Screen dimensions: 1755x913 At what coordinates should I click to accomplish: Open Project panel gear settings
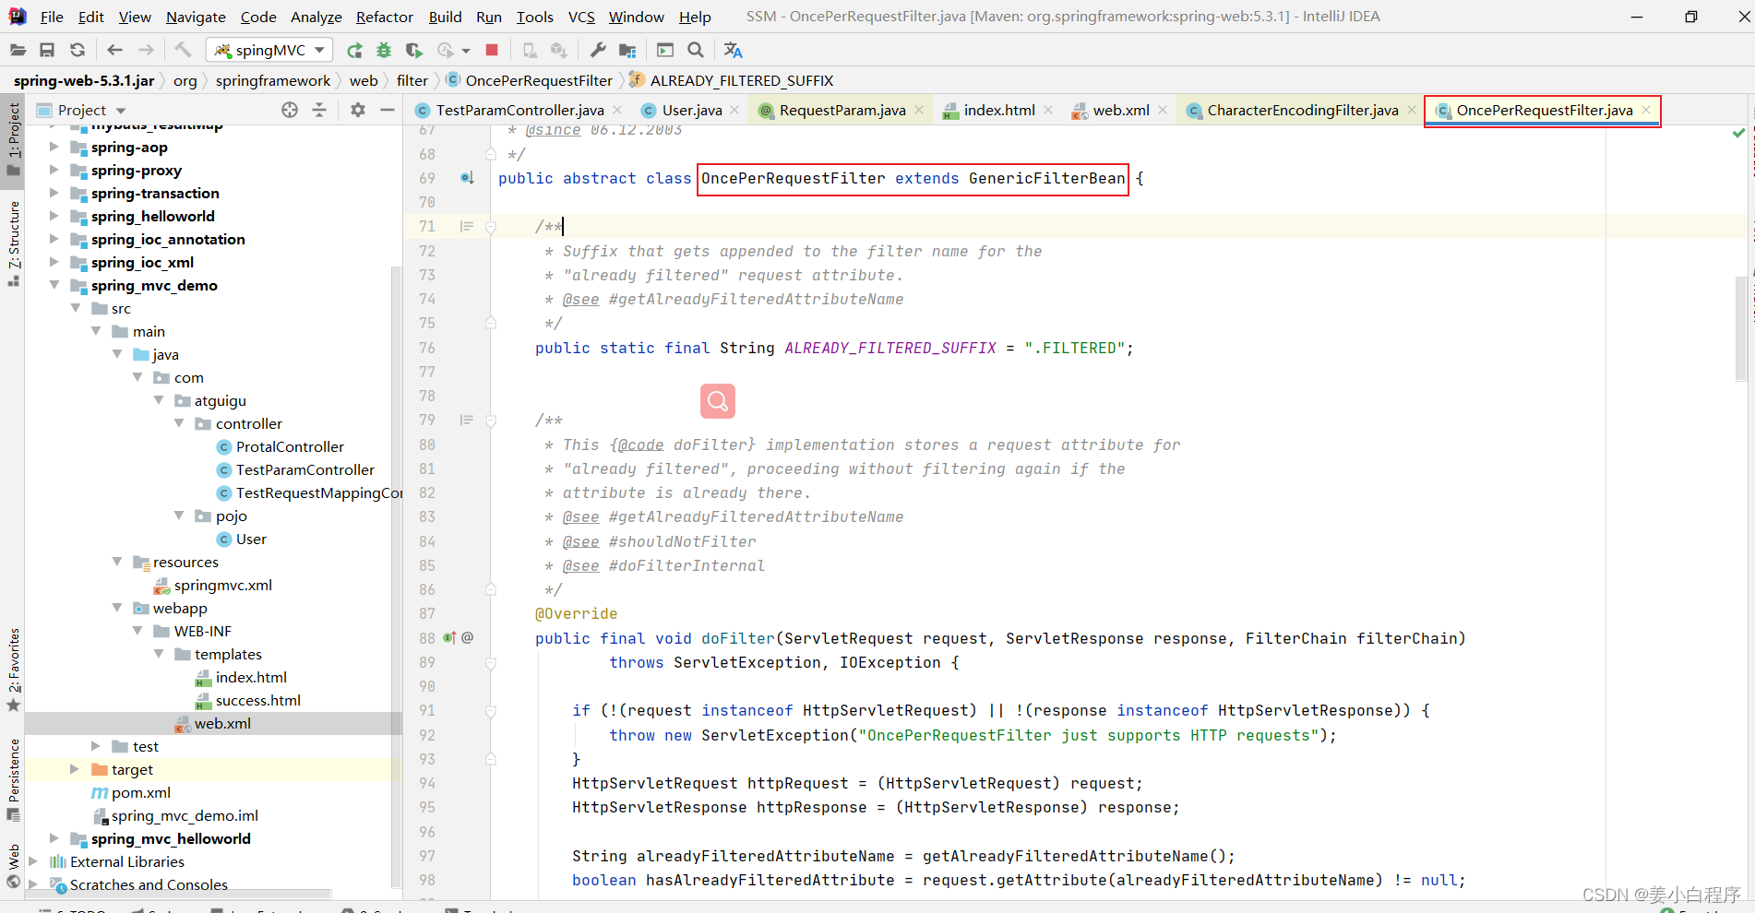(x=358, y=110)
